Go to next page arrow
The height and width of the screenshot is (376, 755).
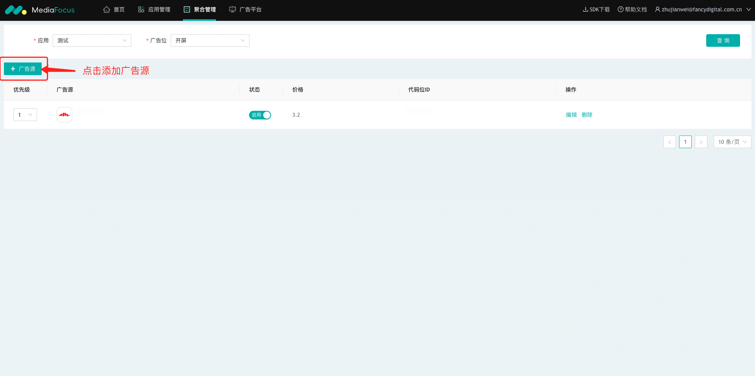[701, 142]
